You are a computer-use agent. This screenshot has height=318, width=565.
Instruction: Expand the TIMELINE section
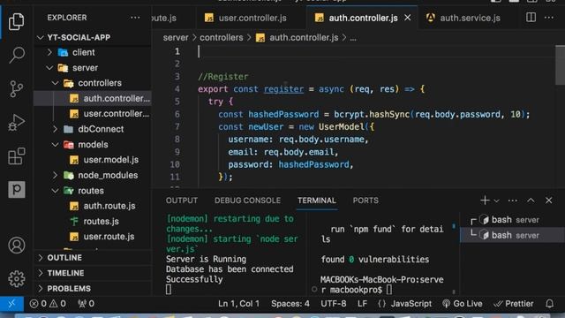[x=93, y=273]
